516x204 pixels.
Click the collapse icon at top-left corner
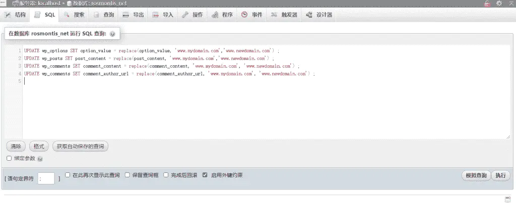tap(3, 4)
